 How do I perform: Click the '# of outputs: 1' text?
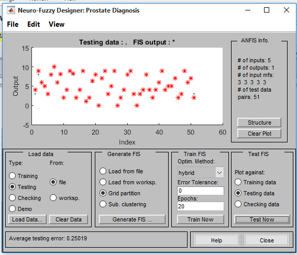(x=256, y=68)
